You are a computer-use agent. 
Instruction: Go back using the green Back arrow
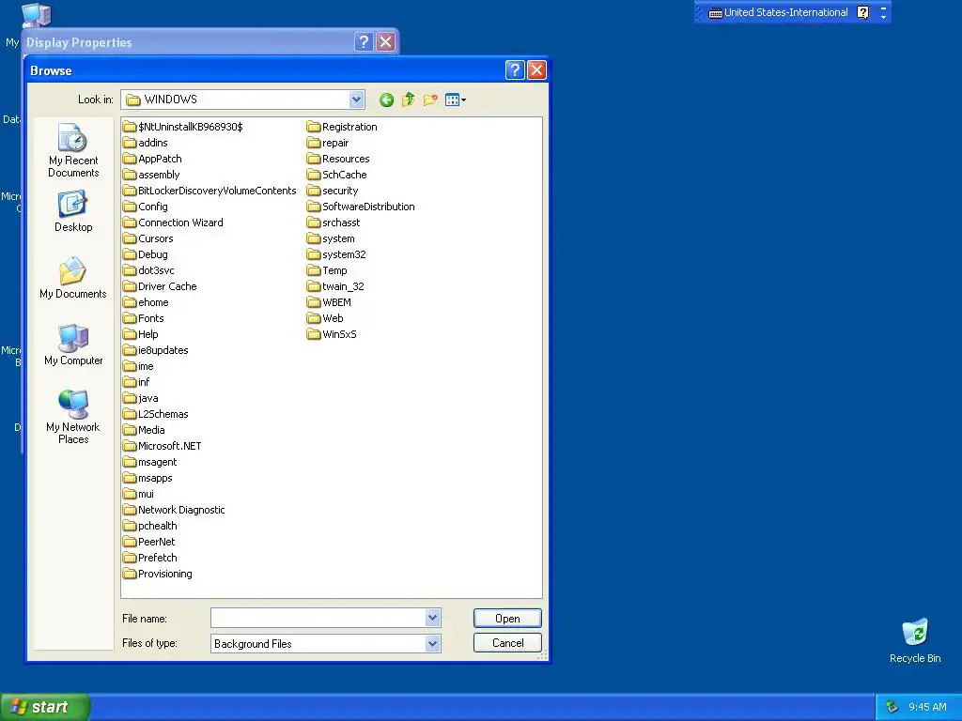click(386, 100)
